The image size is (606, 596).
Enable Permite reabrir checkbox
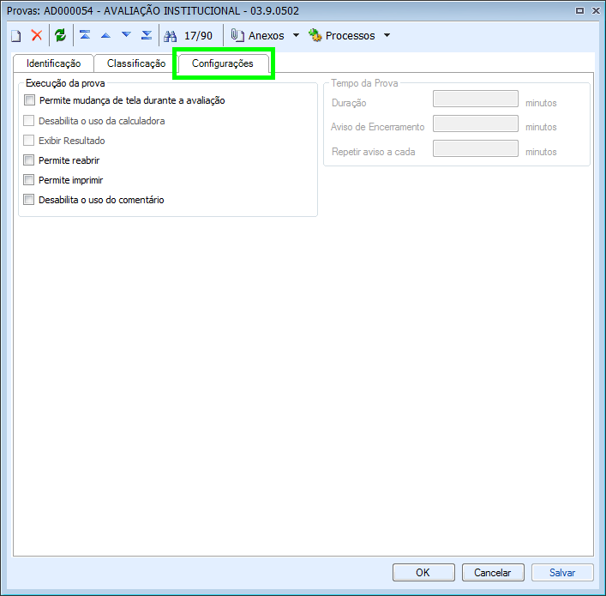pos(28,160)
